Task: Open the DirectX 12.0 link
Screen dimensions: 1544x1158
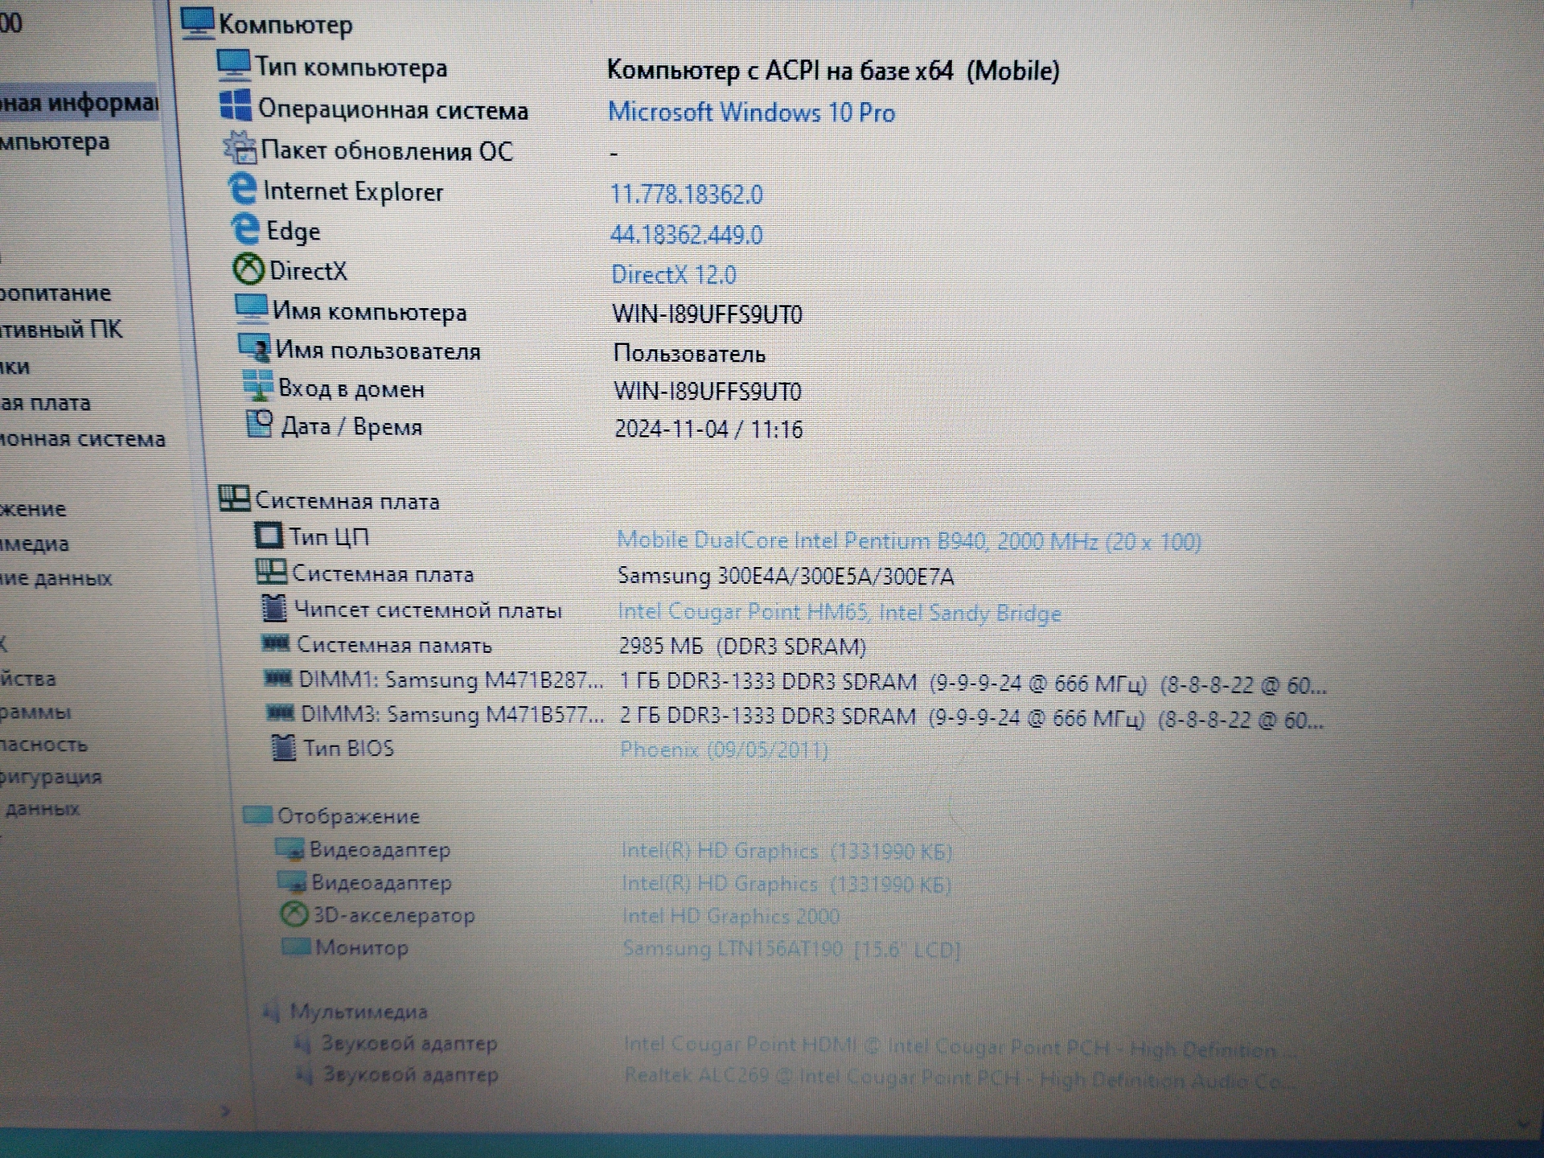Action: pos(673,275)
